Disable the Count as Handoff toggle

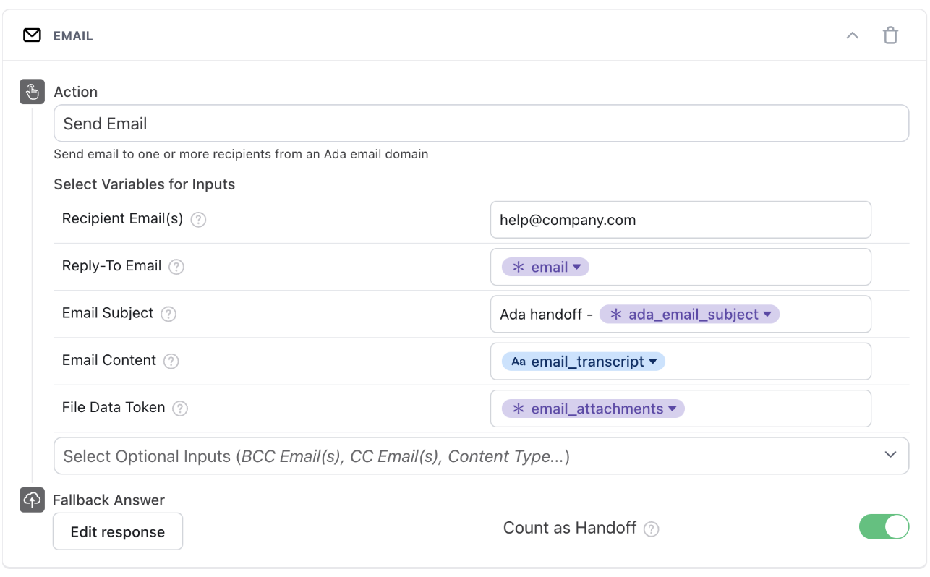pos(884,527)
